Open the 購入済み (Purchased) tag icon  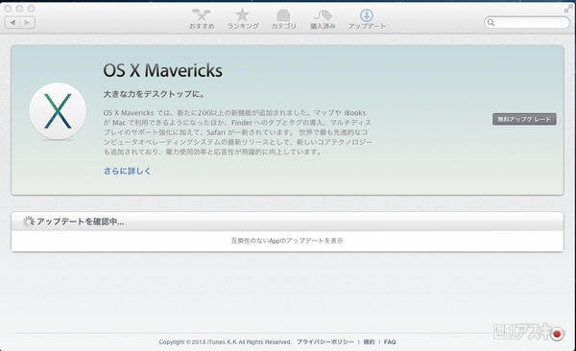click(x=323, y=19)
